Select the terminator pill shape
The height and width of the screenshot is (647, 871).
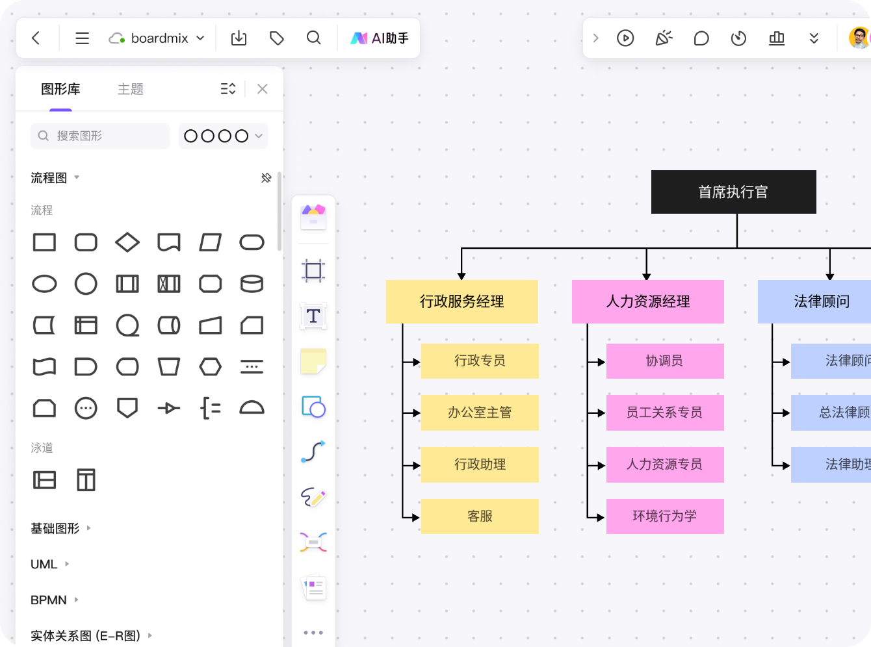pyautogui.click(x=252, y=242)
